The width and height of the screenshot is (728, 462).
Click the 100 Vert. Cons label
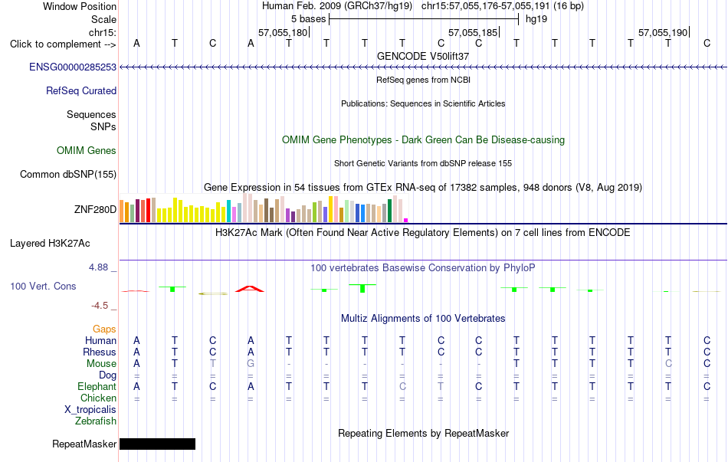43,286
